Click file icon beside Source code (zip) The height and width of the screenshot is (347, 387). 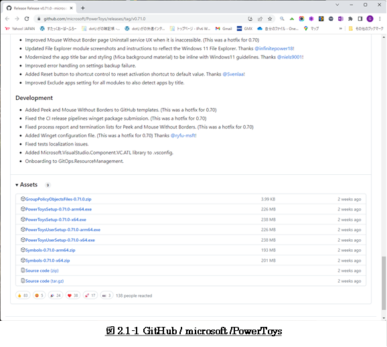23,271
